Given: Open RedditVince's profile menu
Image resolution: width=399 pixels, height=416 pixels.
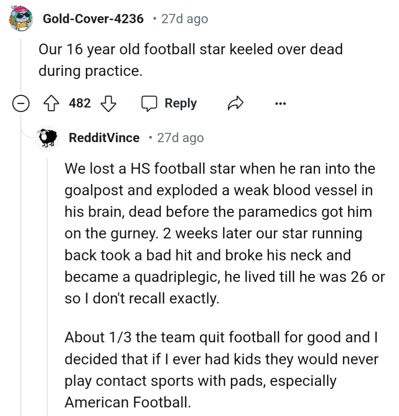Looking at the screenshot, I should click(104, 138).
